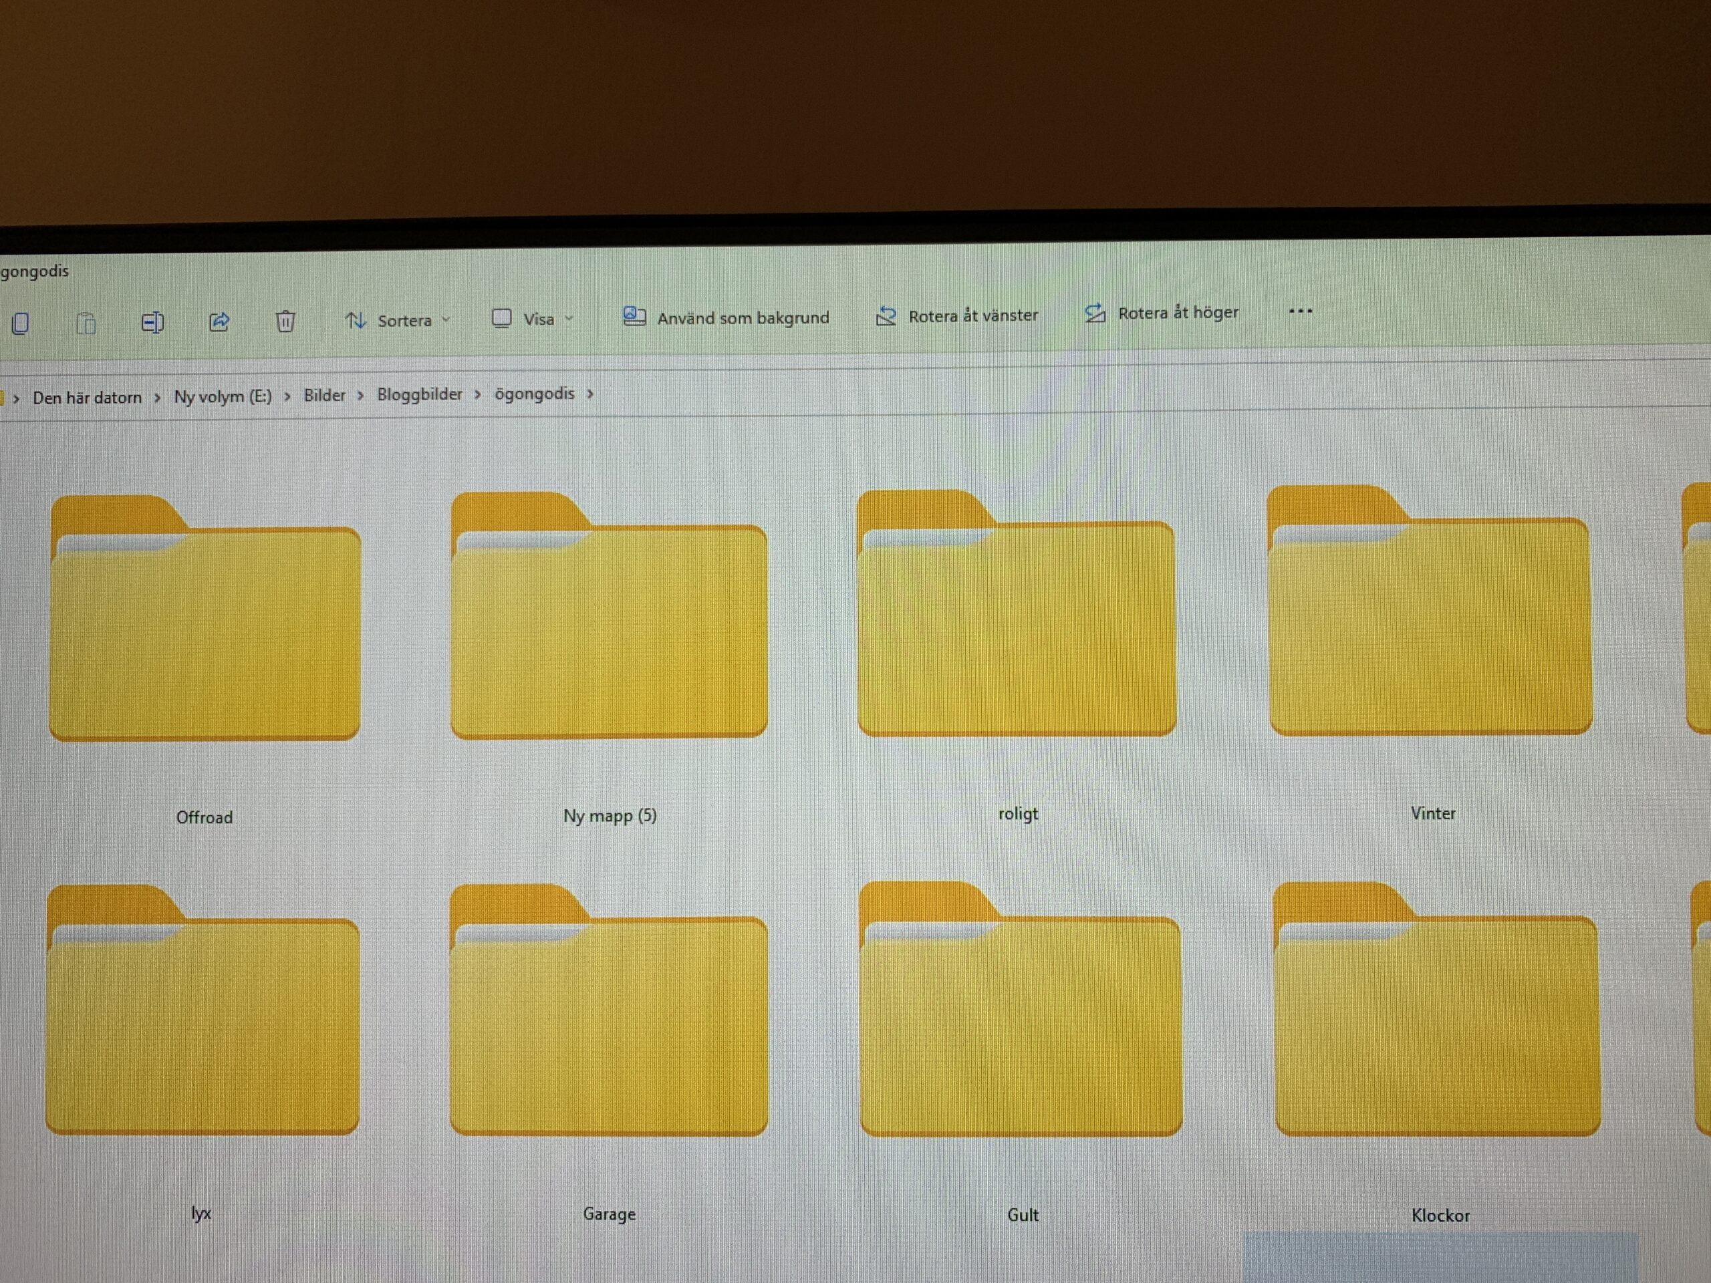Open the Visa view dropdown
Viewport: 1711px width, 1283px height.
[533, 319]
